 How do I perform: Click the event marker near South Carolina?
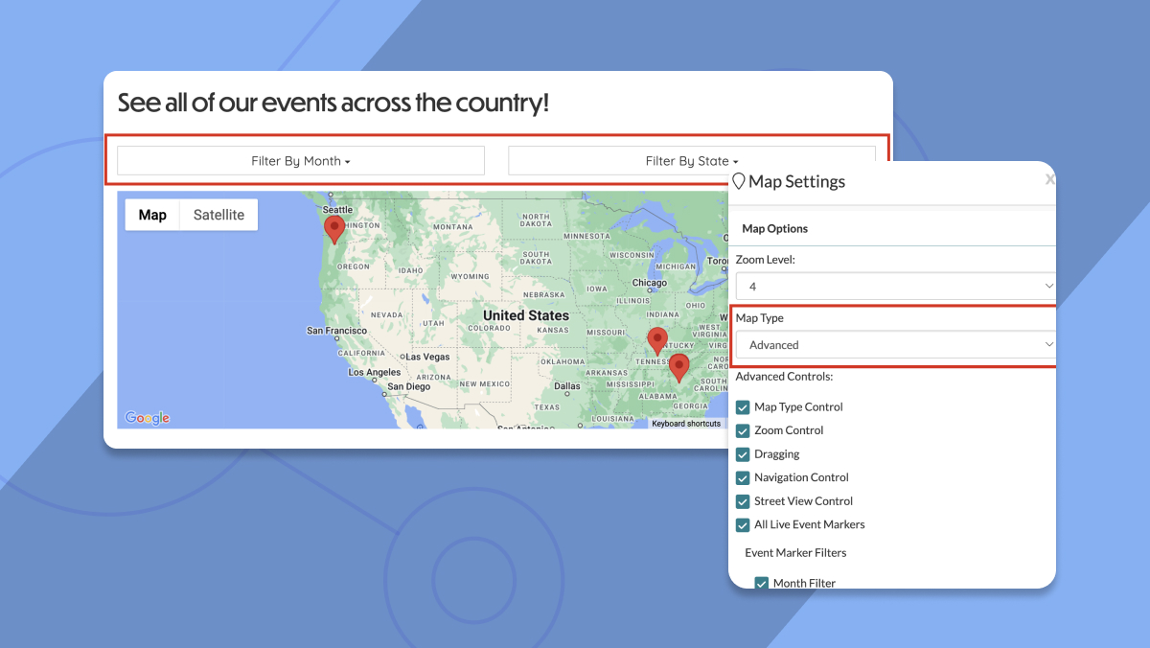(679, 367)
